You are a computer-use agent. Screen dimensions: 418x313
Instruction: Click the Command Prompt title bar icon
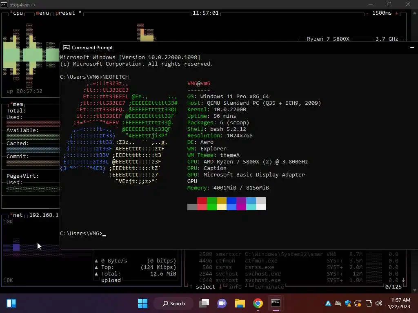pos(66,48)
